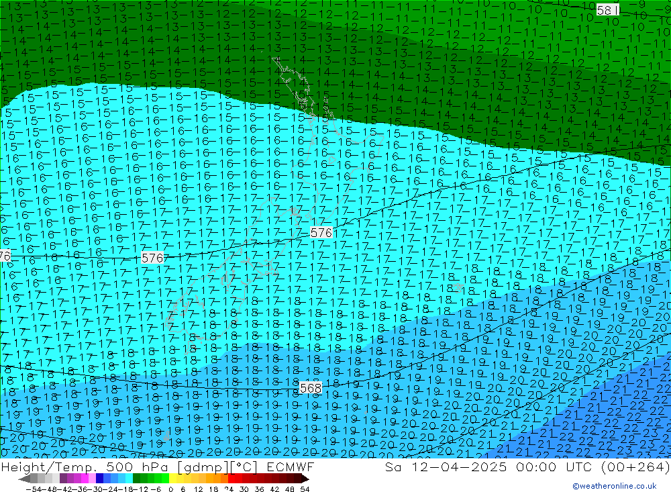671x492 pixels.
Task: Click the dark maroon right arrow end of color scale
Action: [305, 479]
